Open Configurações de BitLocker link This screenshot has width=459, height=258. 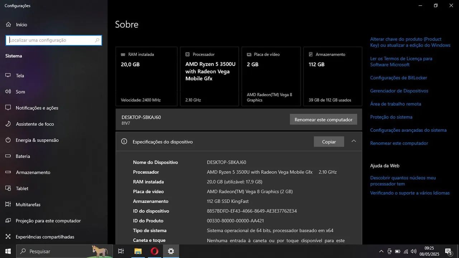point(399,78)
